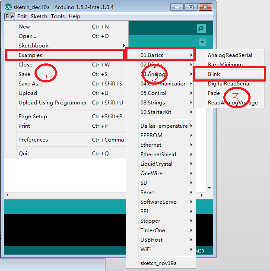Select Upload in the File menu
The image size is (270, 271).
[x=65, y=93]
